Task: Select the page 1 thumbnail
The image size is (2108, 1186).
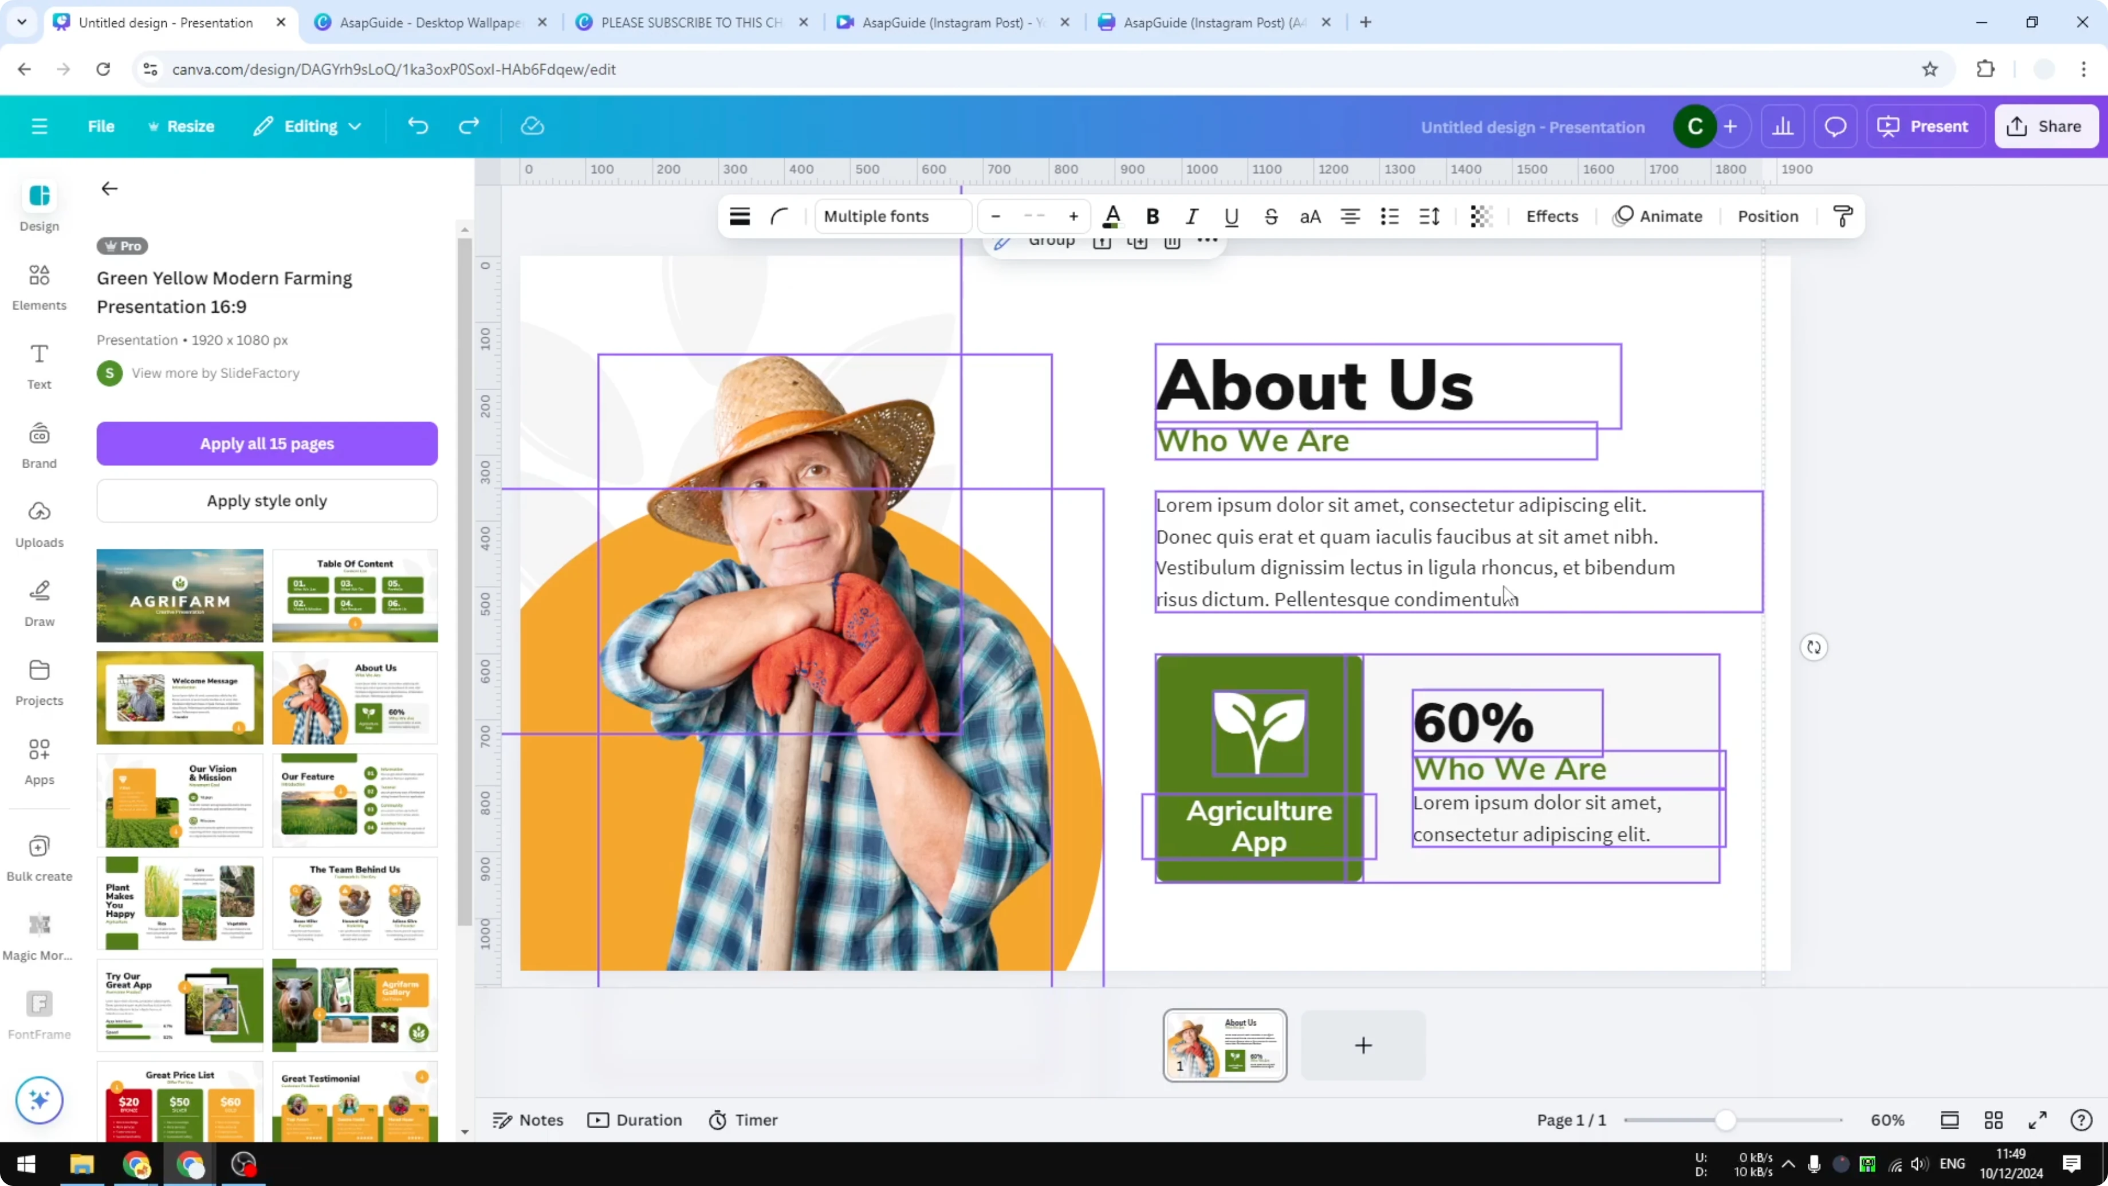Action: (1224, 1045)
